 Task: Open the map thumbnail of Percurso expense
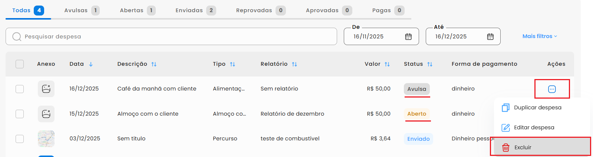tap(46, 139)
